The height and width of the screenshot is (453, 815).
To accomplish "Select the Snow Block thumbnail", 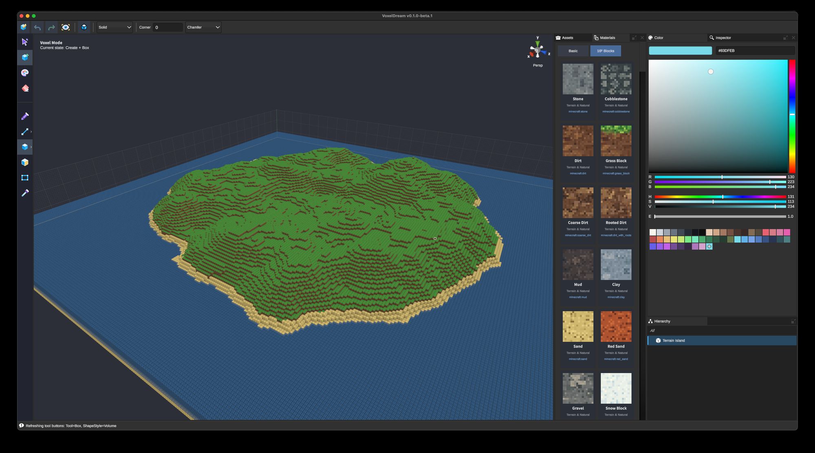I will [616, 388].
